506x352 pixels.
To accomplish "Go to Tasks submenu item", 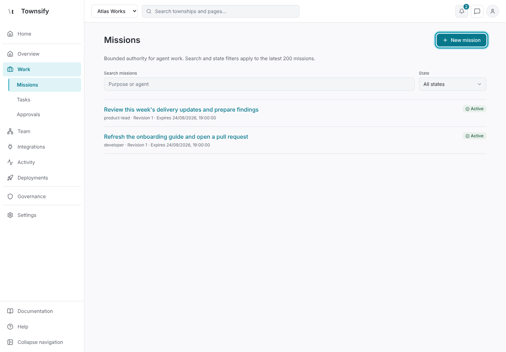I will (x=45, y=100).
